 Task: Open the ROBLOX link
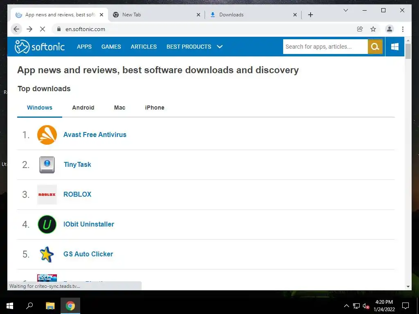[x=77, y=194]
